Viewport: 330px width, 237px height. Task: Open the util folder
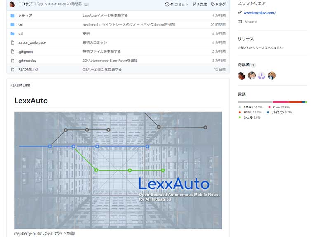click(x=21, y=34)
